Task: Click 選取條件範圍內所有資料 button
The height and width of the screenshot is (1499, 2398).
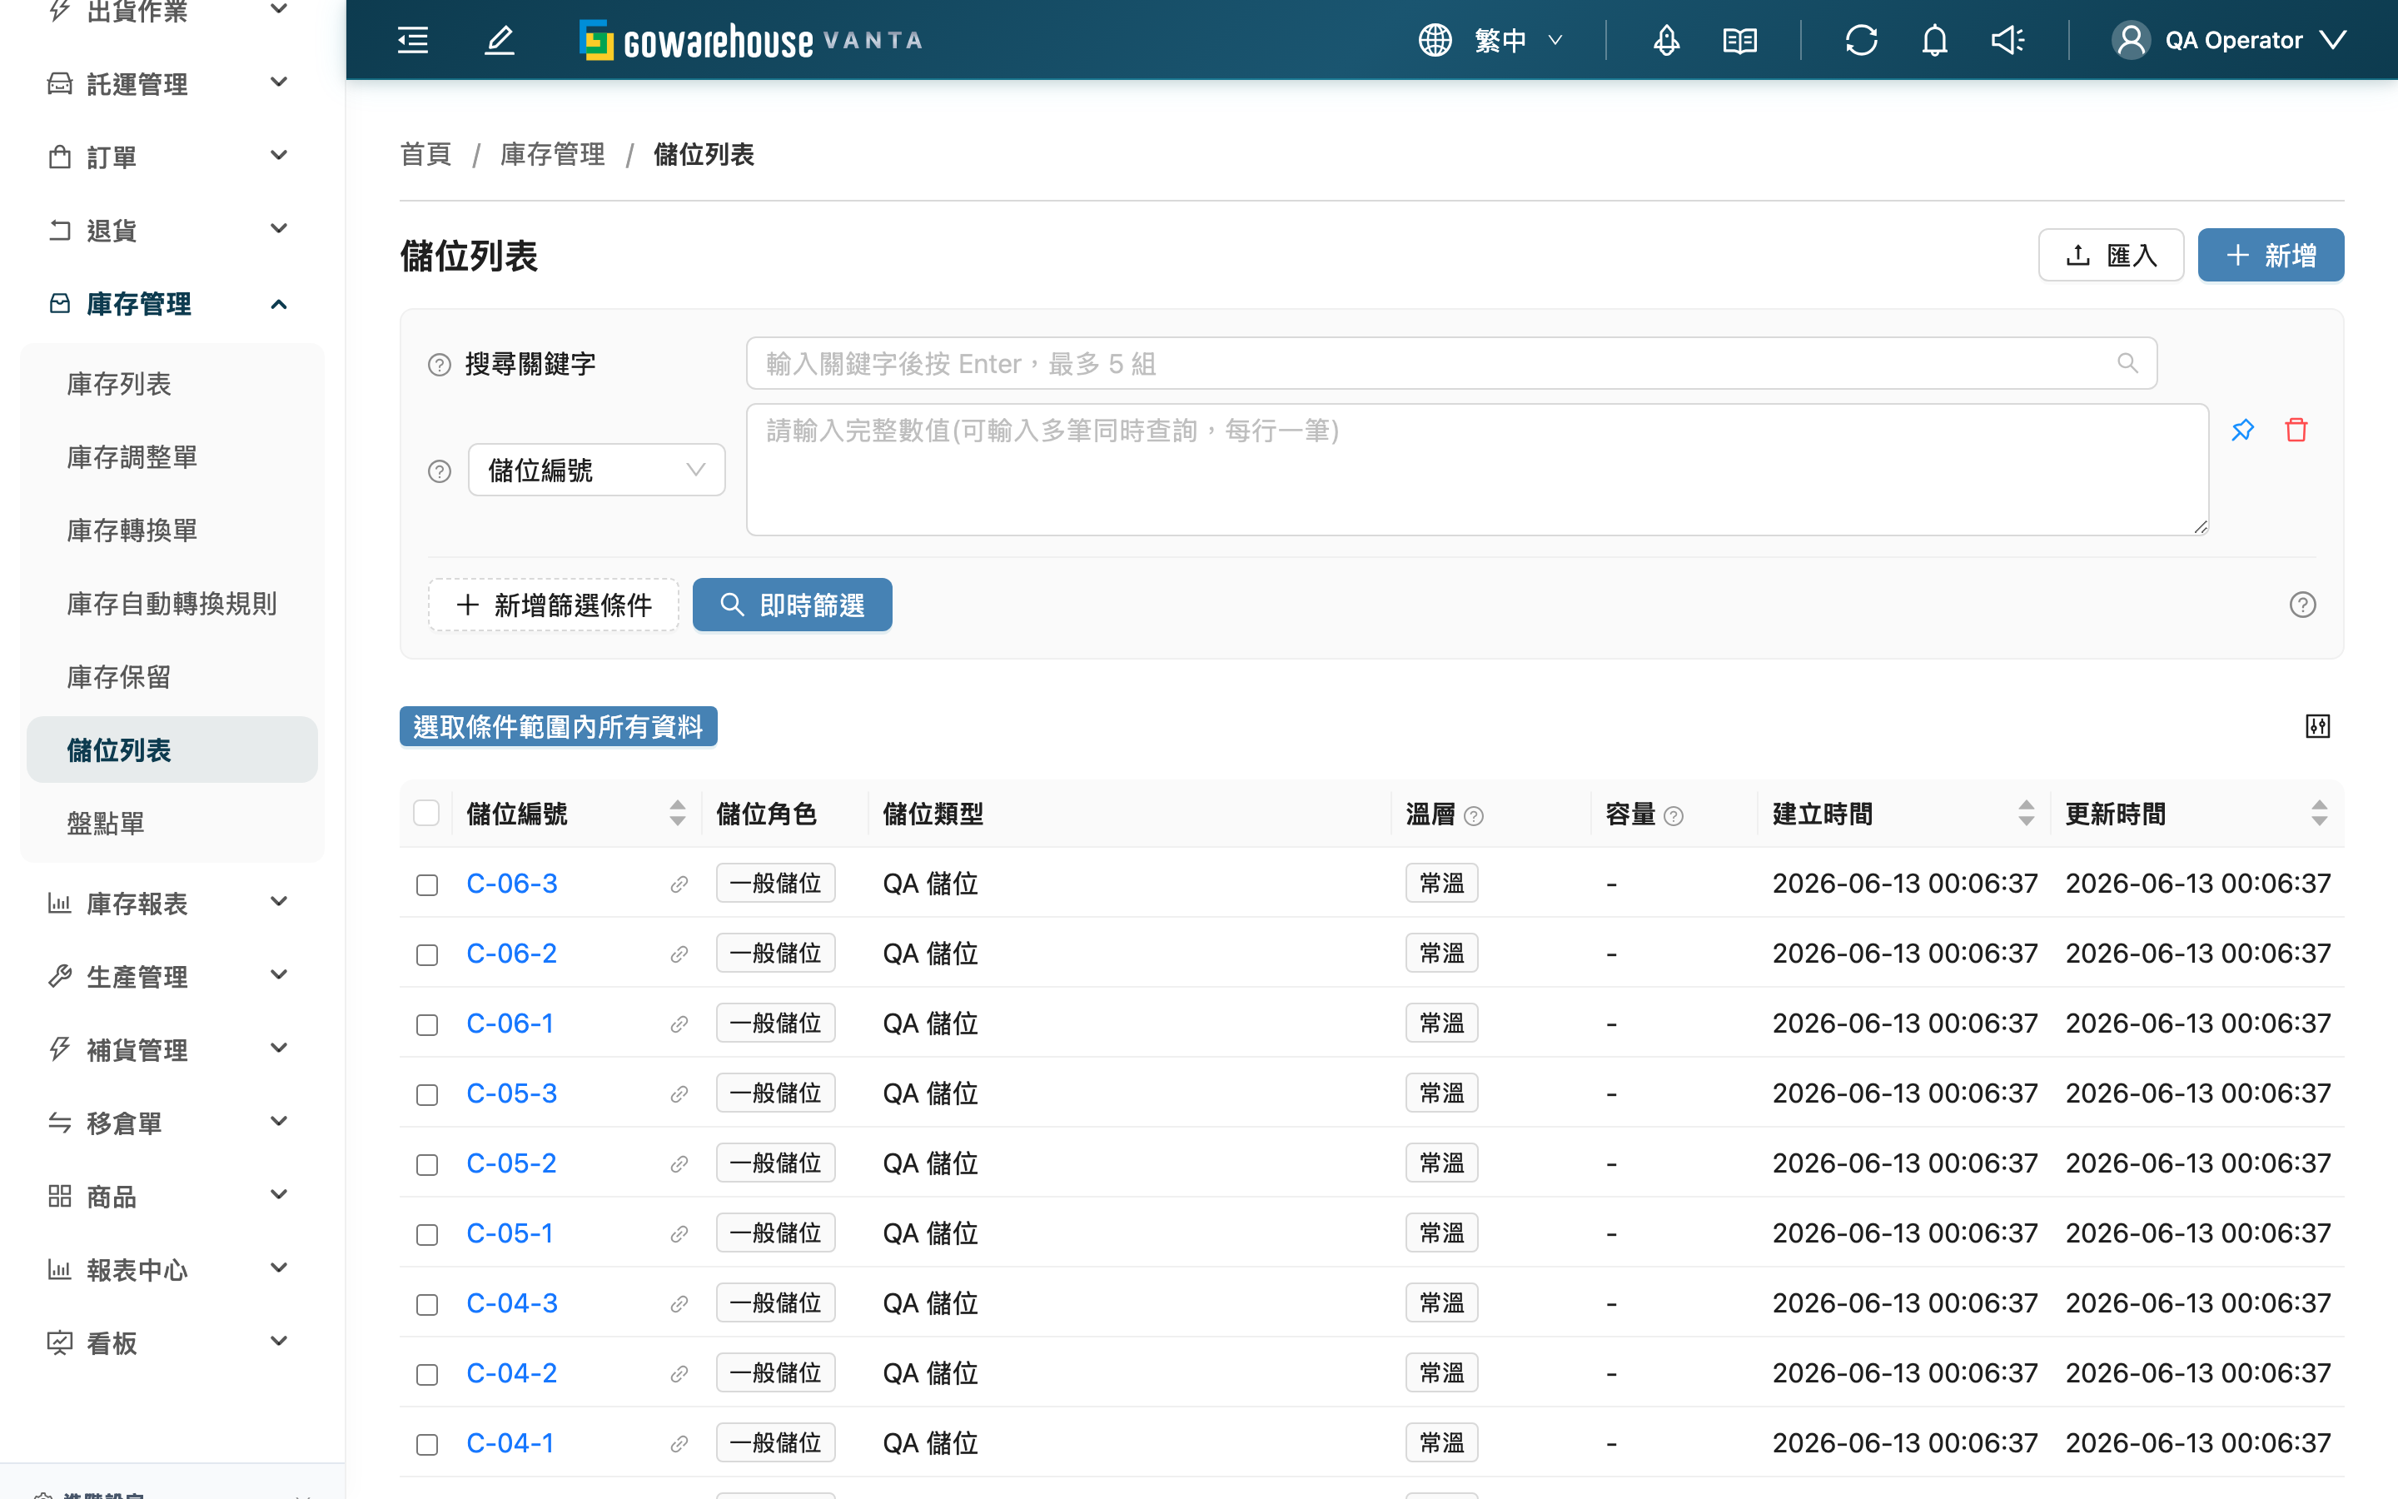Action: coord(558,727)
